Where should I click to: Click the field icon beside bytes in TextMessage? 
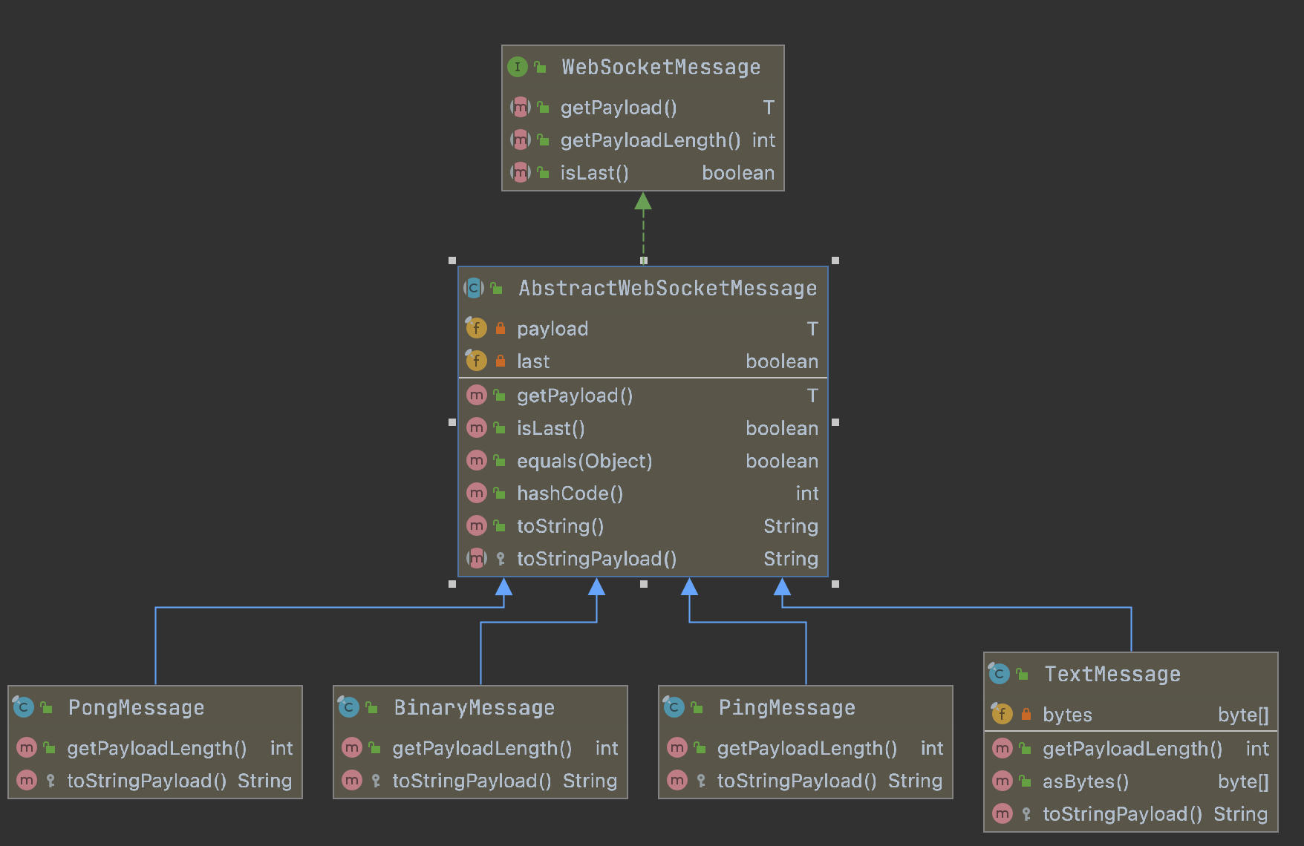(1002, 714)
